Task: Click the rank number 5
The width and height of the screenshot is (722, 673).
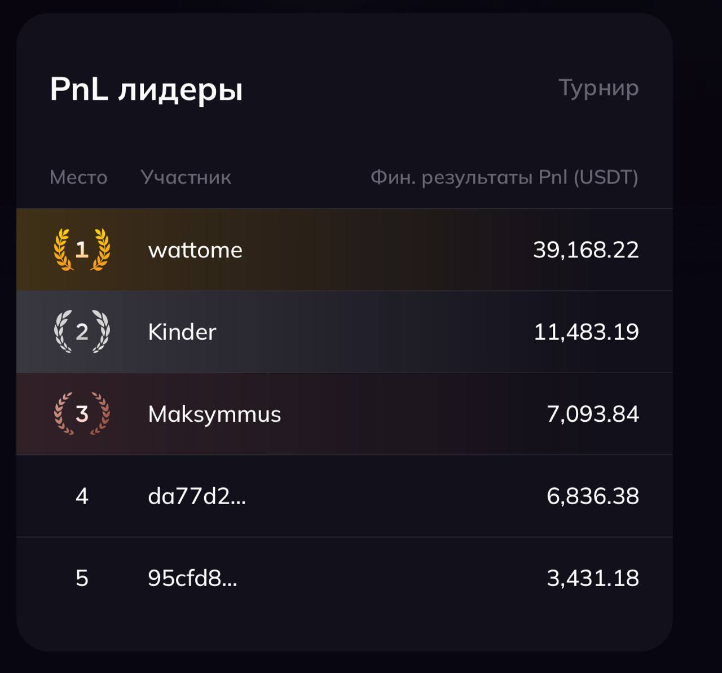Action: pyautogui.click(x=82, y=578)
